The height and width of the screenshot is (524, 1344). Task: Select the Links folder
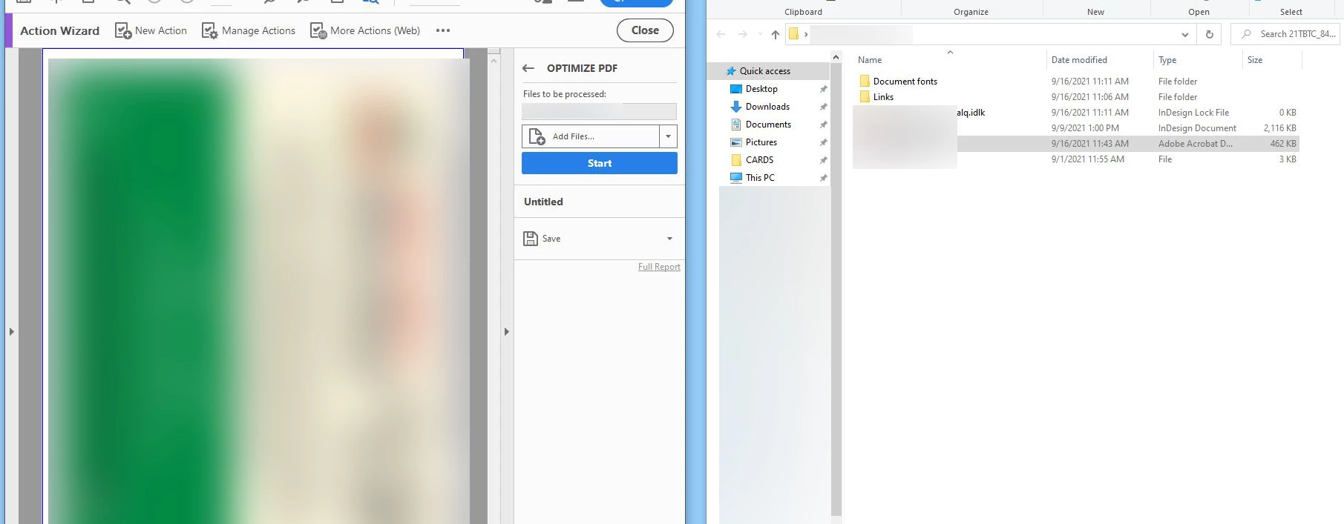pos(883,97)
